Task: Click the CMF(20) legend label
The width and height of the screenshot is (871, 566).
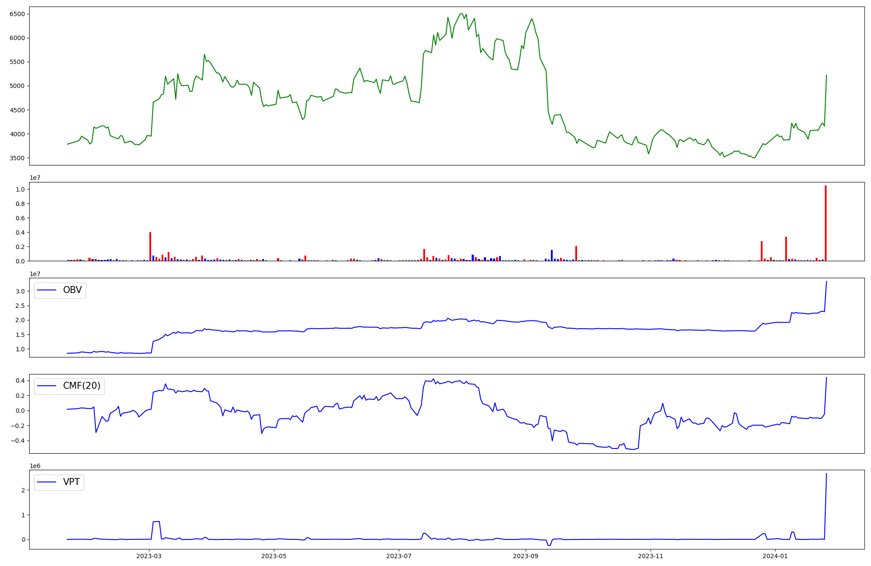Action: 81,386
